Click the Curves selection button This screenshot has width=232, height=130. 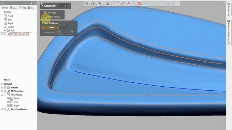click(x=51, y=27)
